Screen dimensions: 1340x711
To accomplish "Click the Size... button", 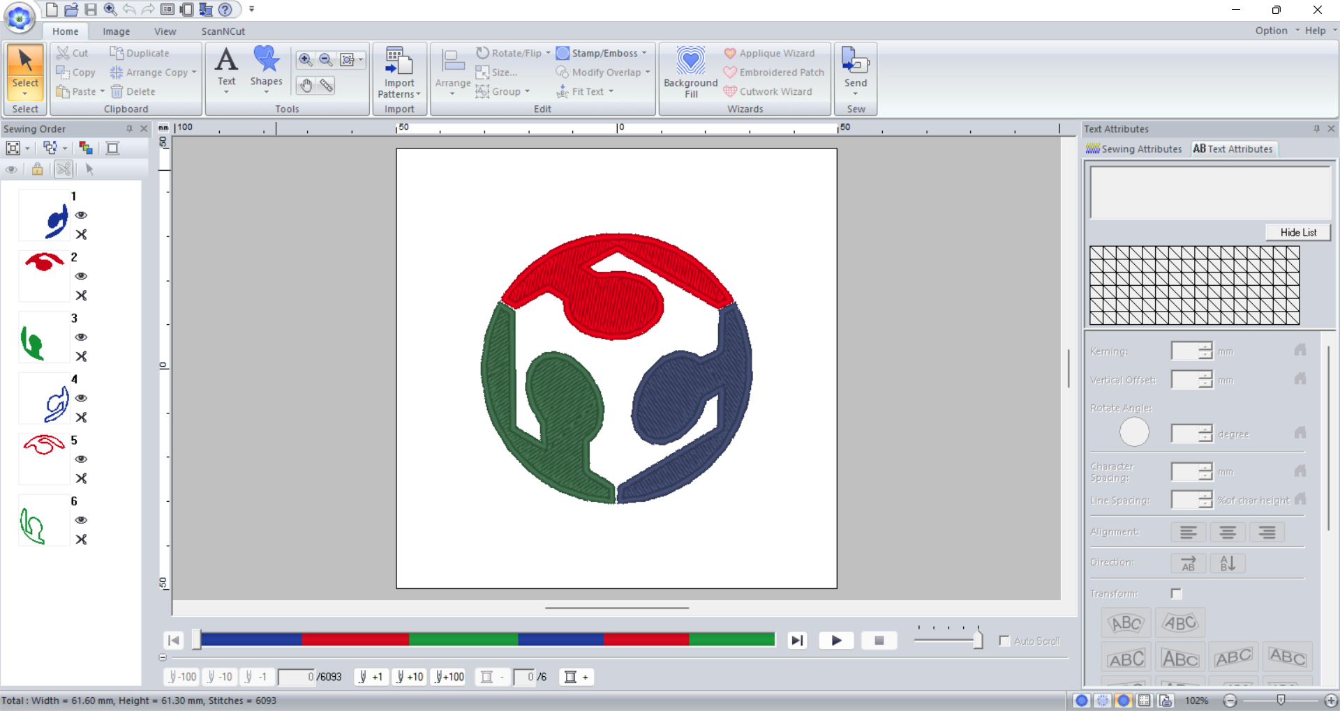I will tap(496, 72).
